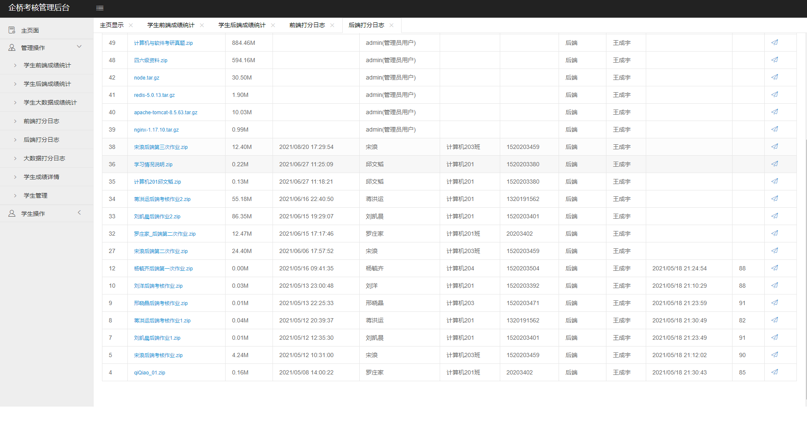Toggle the sidebar collapse hamburger icon
The image size is (807, 421).
point(100,8)
